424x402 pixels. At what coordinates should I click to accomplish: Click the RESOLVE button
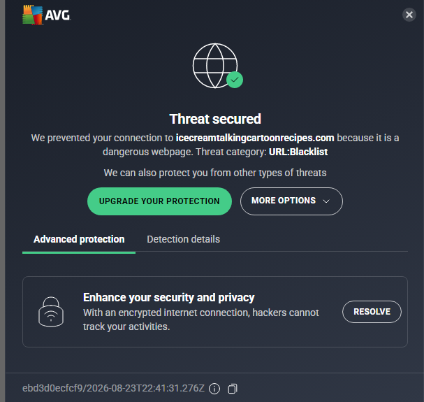372,312
